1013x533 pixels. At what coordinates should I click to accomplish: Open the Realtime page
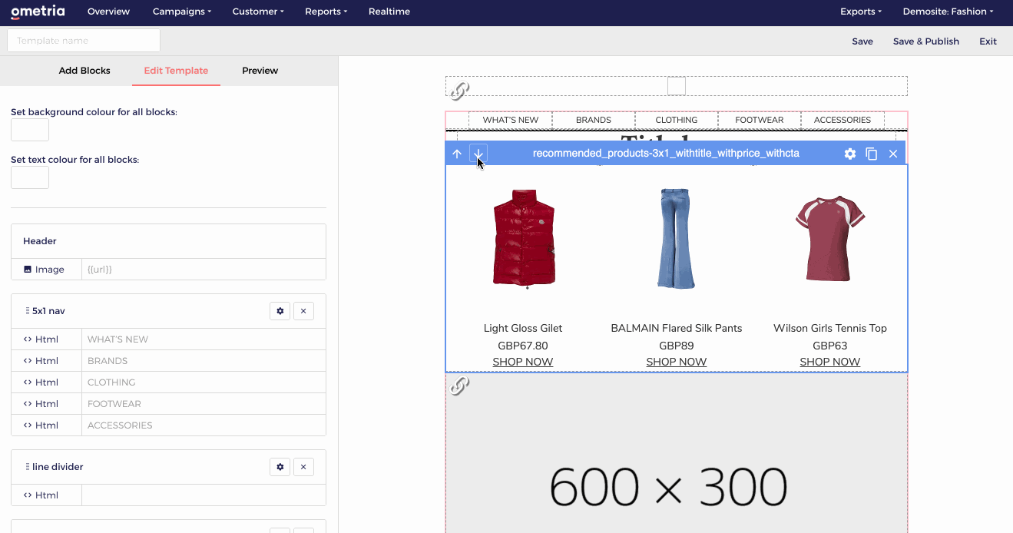pos(389,12)
